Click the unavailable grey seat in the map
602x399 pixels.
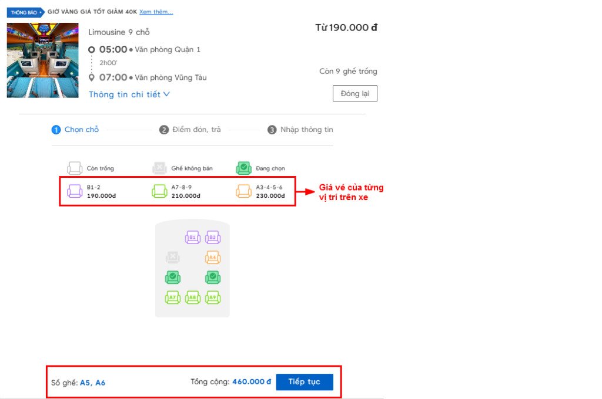172,258
